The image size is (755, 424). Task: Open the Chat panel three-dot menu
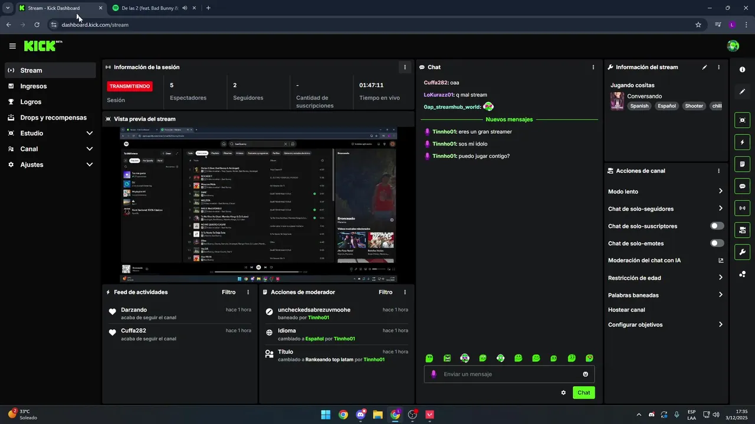pos(593,67)
